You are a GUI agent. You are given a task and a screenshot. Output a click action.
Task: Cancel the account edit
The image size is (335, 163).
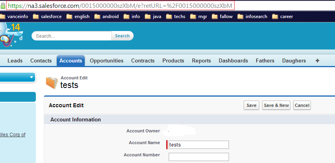(x=302, y=105)
